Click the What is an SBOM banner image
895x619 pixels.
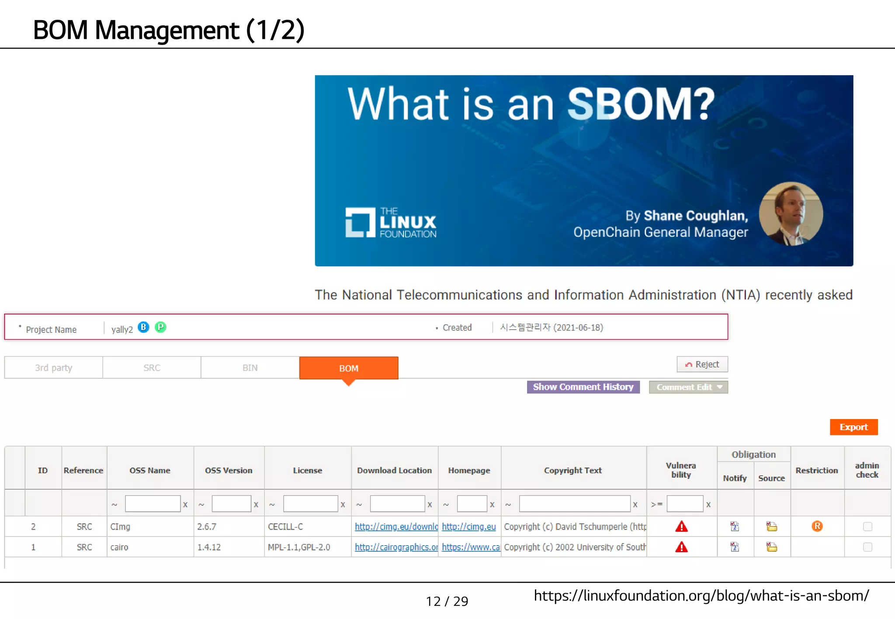click(584, 171)
